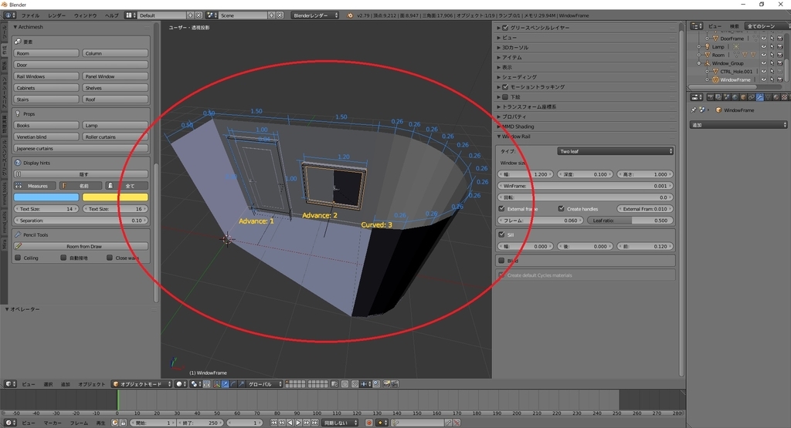Screen dimensions: 791x428
Task: Open the viewport shading mode selector
Action: click(x=181, y=384)
